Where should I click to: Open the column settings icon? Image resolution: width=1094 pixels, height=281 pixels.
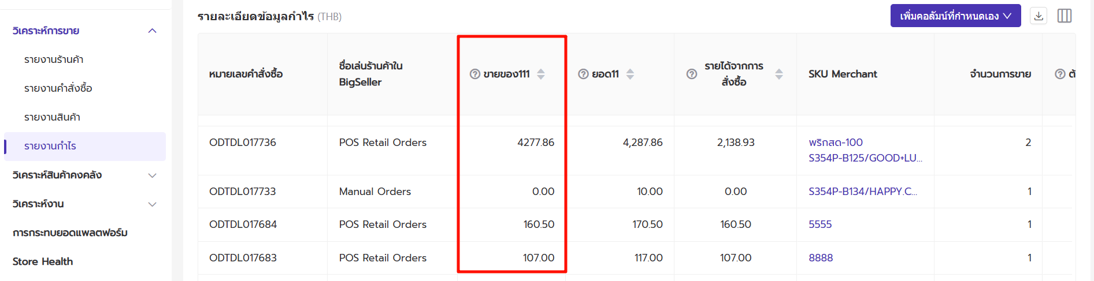click(x=1064, y=16)
